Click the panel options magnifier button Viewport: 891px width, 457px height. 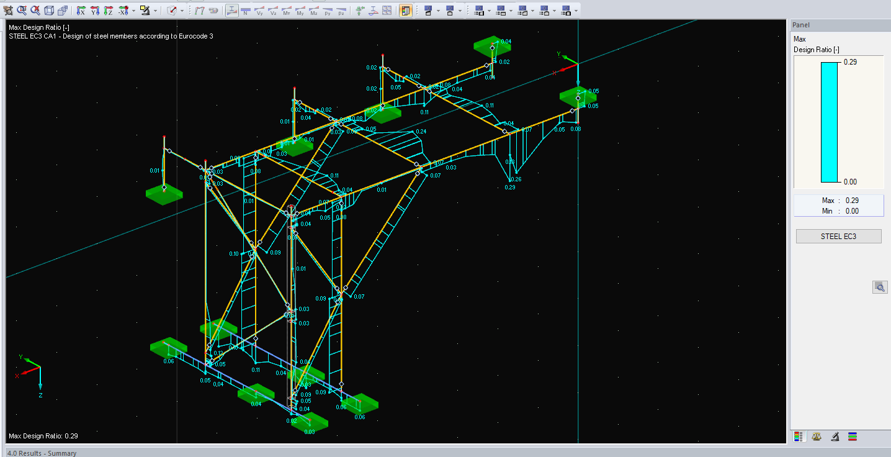[880, 287]
